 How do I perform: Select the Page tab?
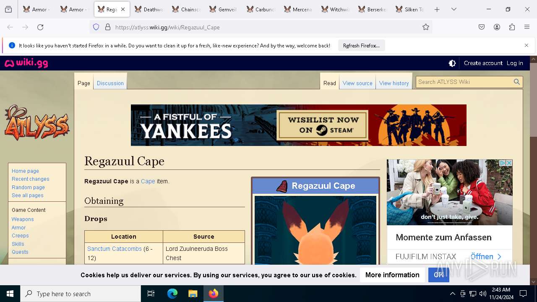point(84,83)
